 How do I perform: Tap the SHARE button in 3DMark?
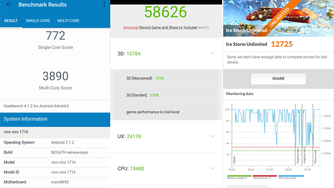[x=278, y=79]
